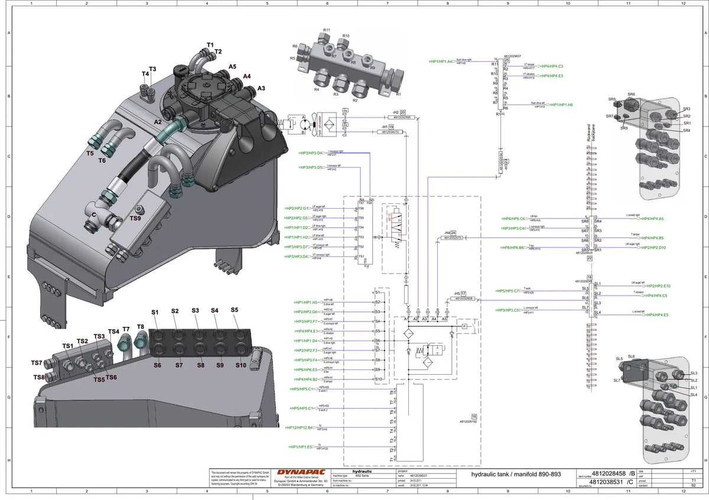Click the title 'hydraulic tank / manifold 890-893'

[x=516, y=474]
